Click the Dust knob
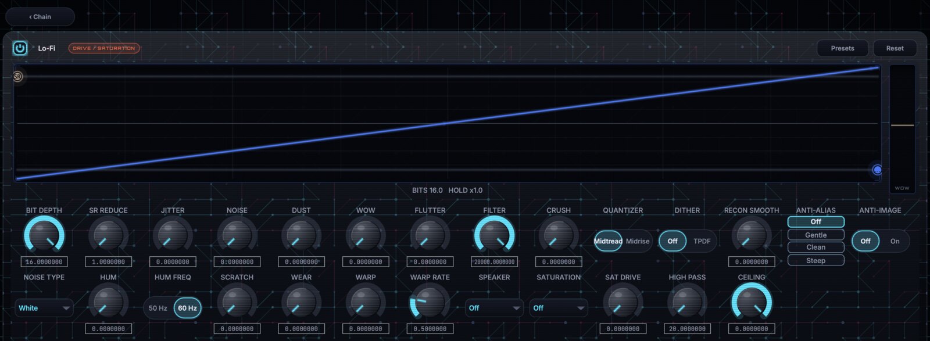This screenshot has height=341, width=930. pyautogui.click(x=301, y=235)
